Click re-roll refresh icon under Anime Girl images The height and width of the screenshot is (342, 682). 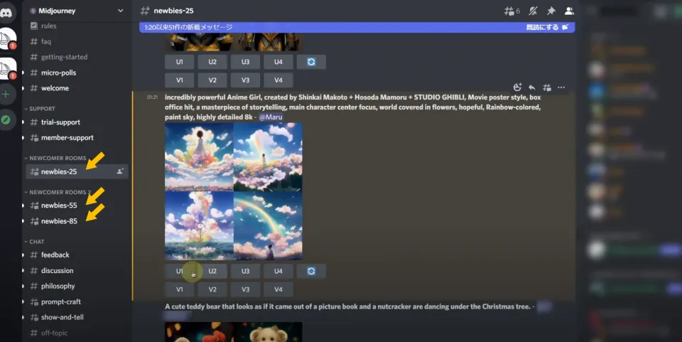click(x=311, y=271)
